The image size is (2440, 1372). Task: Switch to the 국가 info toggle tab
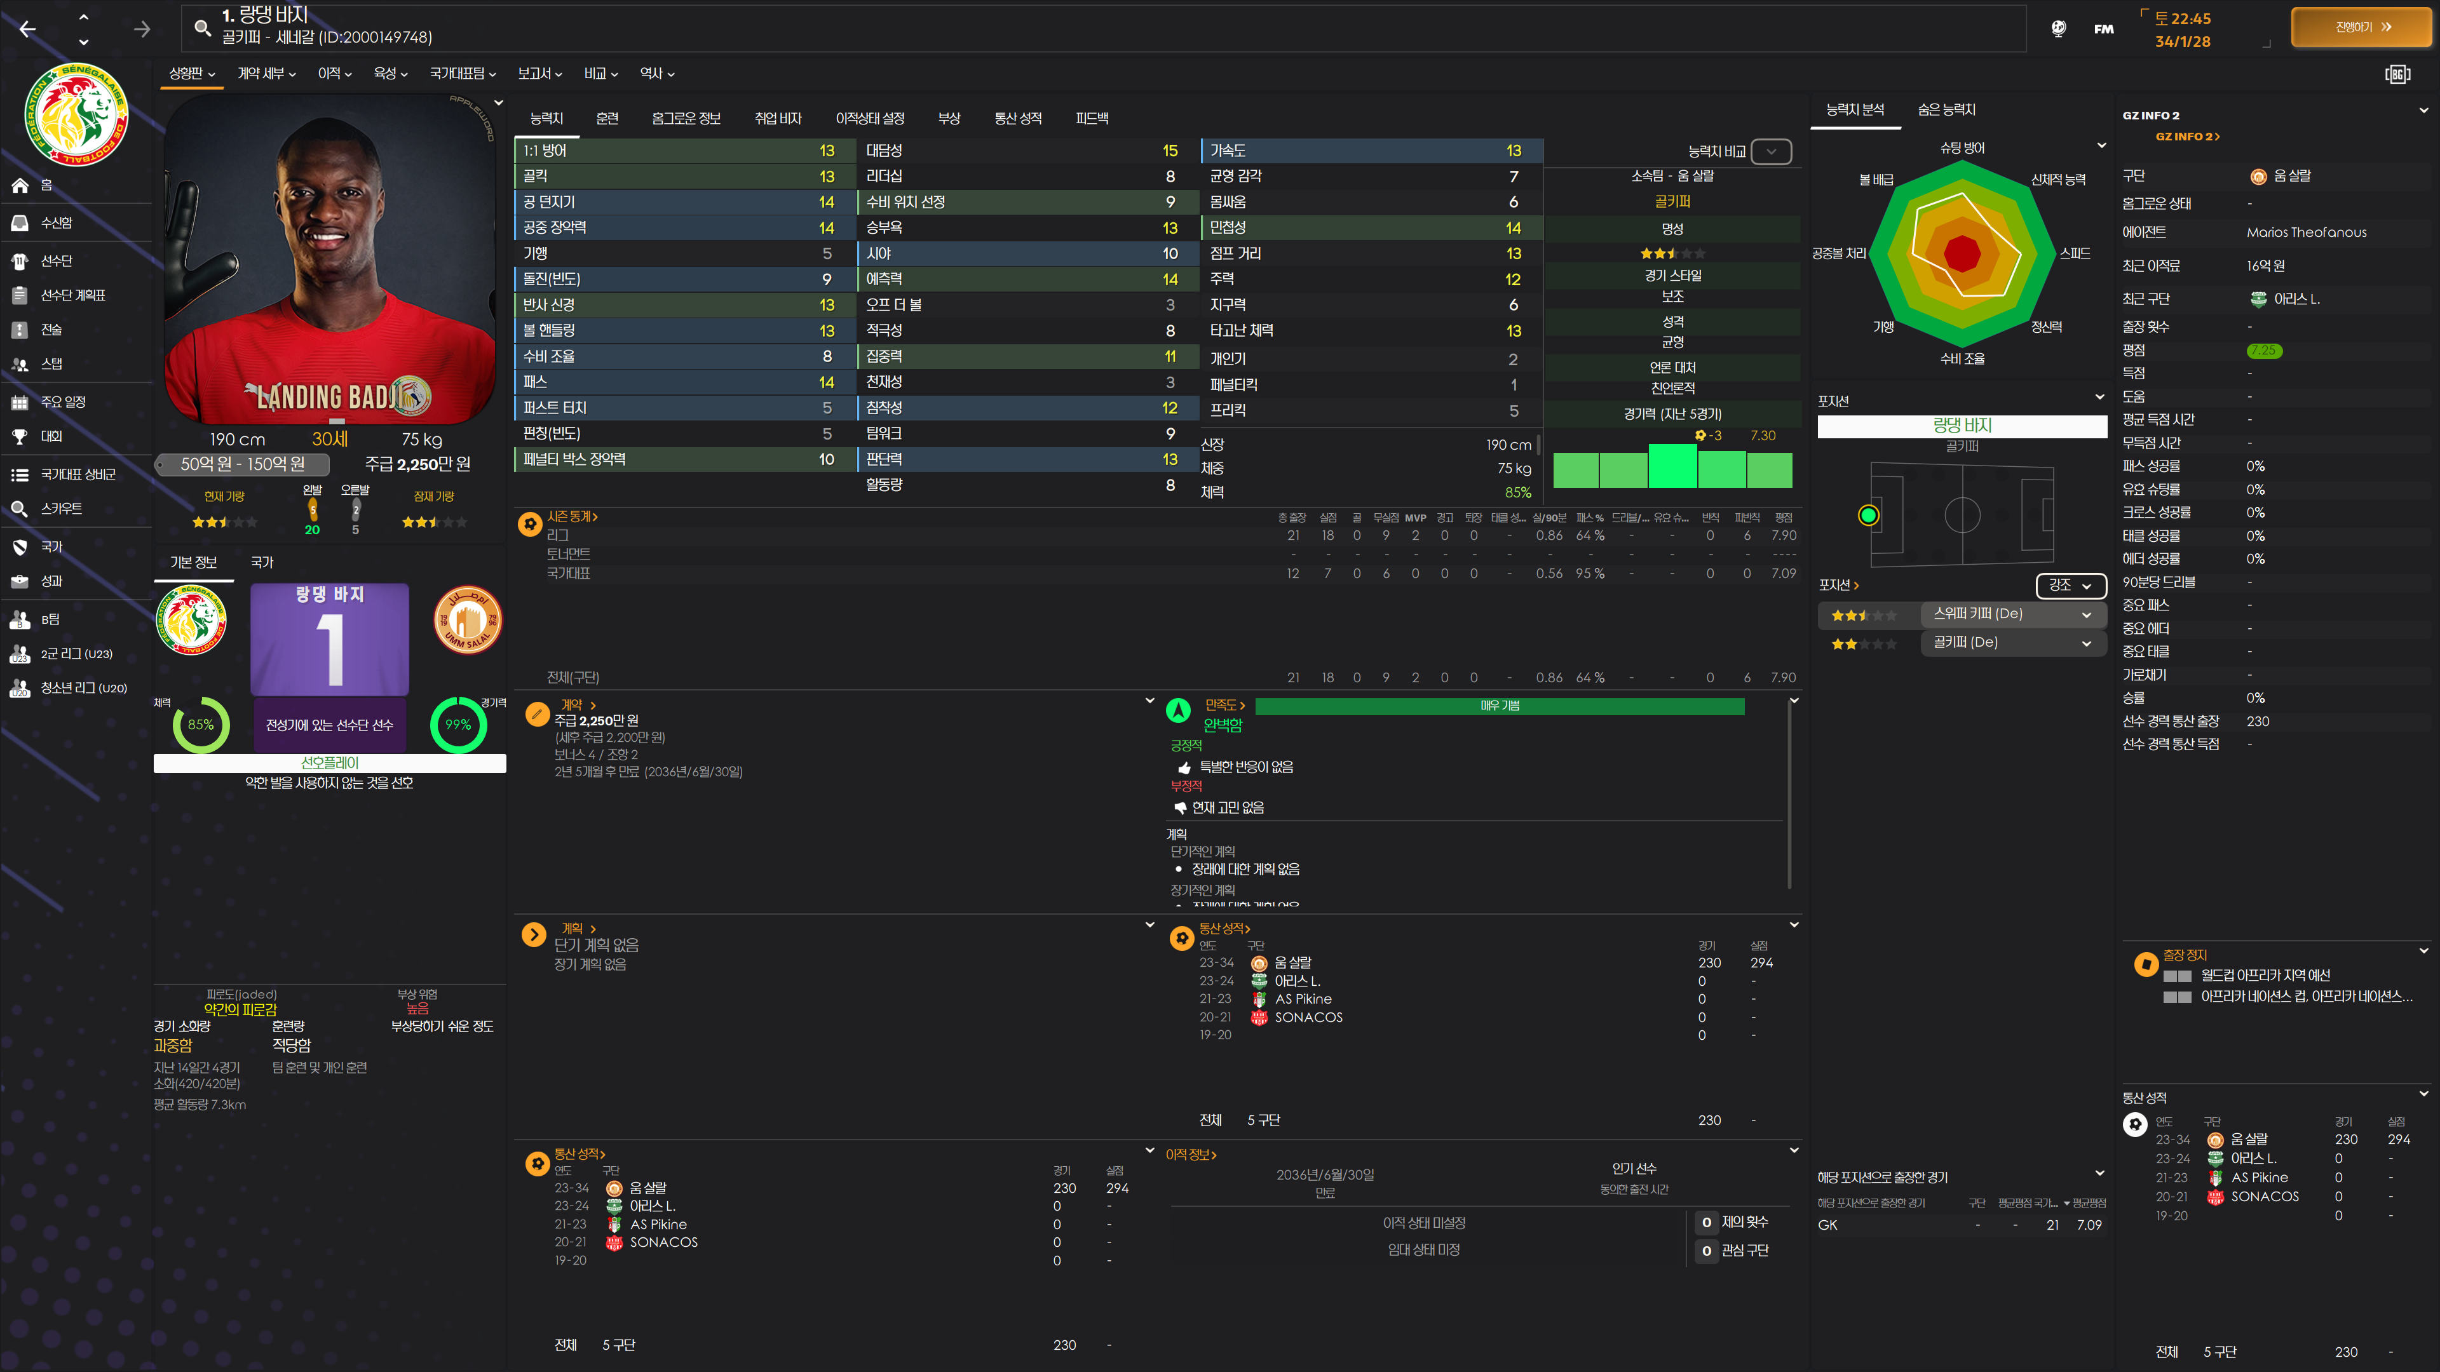261,562
